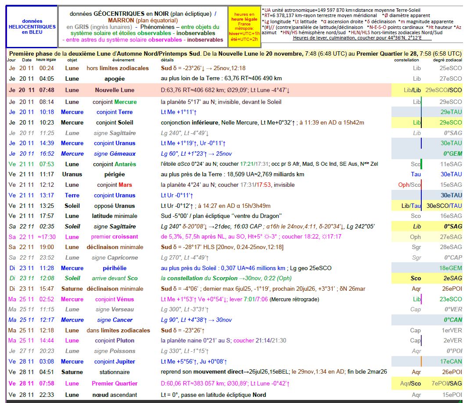Screen dimensions: 470x403
Task: Select the Nouvelle Lune event in pink row
Action: coord(115,90)
